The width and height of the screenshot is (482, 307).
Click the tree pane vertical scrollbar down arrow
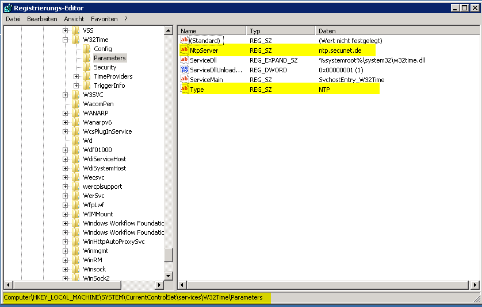click(x=169, y=276)
